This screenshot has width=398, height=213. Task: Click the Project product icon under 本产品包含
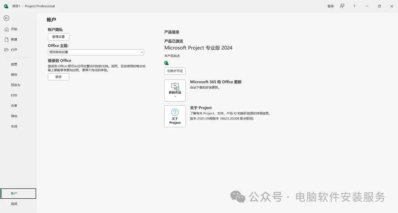point(167,63)
